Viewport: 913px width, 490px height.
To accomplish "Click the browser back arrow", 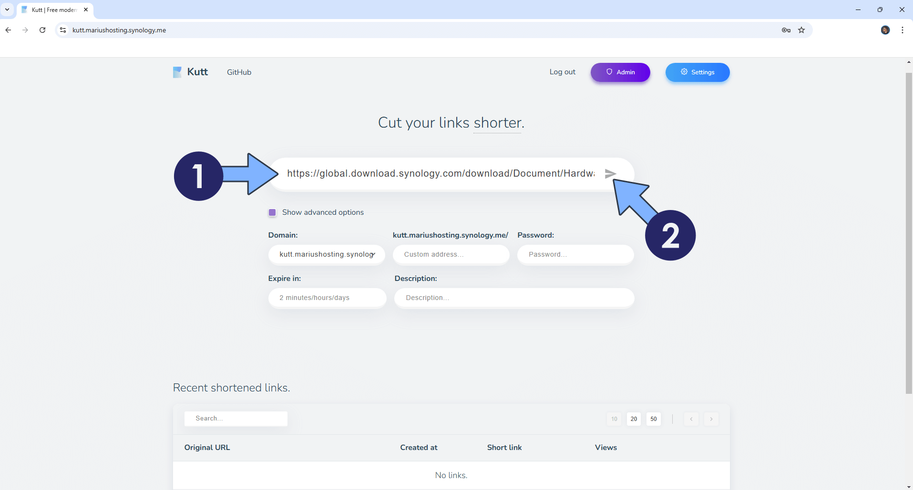I will tap(8, 30).
